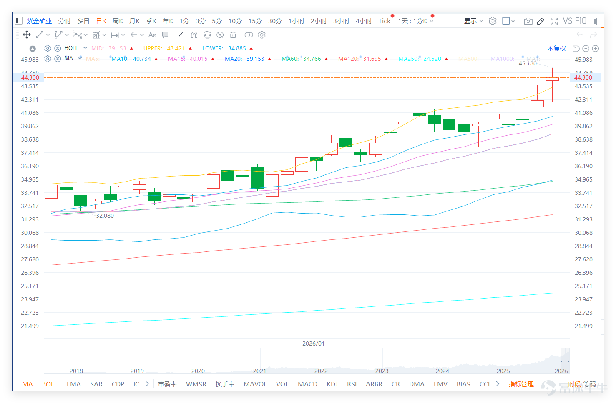The height and width of the screenshot is (403, 616).
Task: Remove the BOLL indicator
Action: point(58,48)
